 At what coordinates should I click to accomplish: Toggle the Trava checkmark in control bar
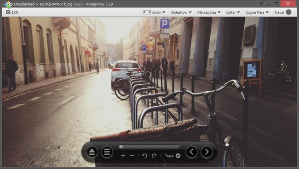coord(178,156)
